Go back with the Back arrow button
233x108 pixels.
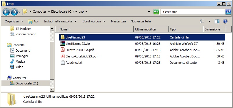(6, 12)
